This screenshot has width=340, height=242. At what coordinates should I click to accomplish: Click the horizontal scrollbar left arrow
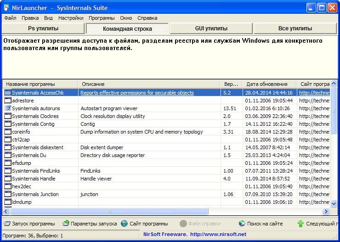click(6, 211)
